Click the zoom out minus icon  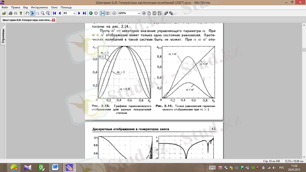[114, 13]
